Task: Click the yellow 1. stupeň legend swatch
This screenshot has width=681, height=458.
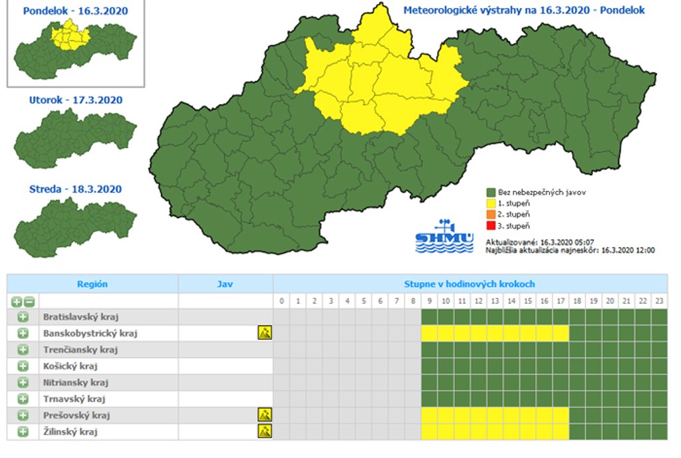Action: pos(491,203)
